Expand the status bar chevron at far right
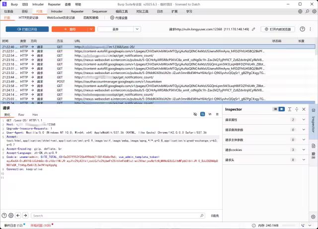This screenshot has height=229, width=318. pyautogui.click(x=310, y=226)
